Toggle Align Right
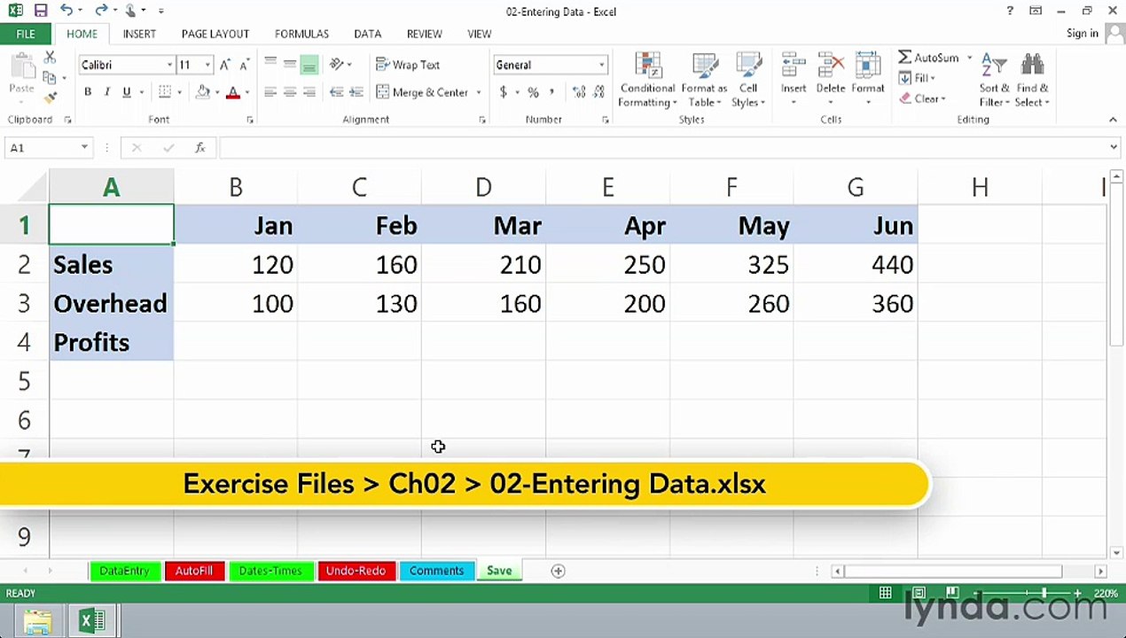 point(309,92)
